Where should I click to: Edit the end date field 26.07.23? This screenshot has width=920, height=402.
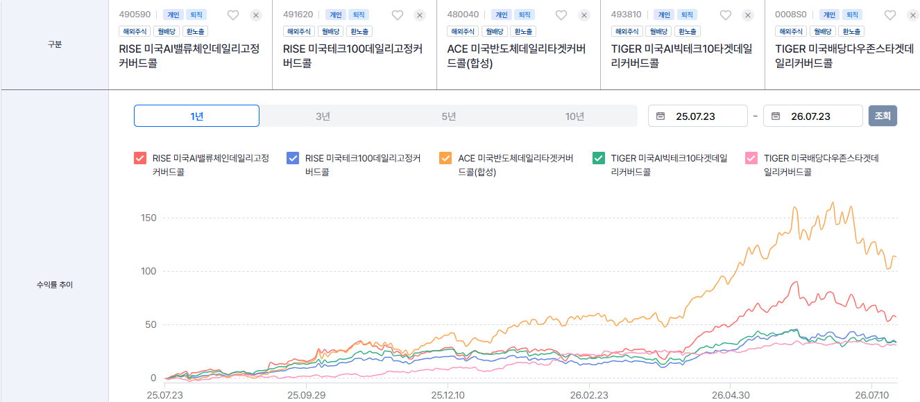pos(813,116)
